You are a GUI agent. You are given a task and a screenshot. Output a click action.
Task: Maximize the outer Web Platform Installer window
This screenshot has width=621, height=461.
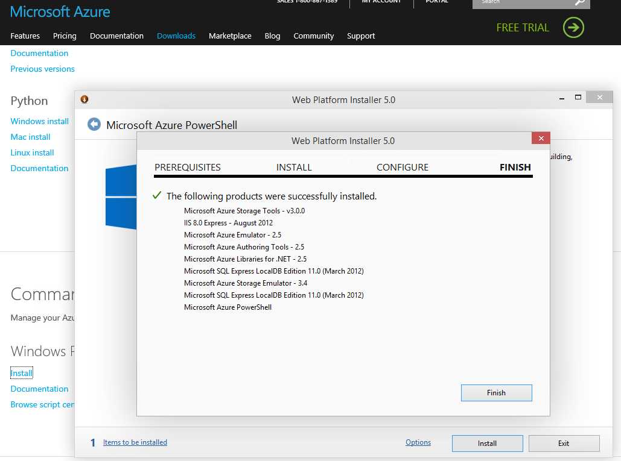pyautogui.click(x=578, y=97)
